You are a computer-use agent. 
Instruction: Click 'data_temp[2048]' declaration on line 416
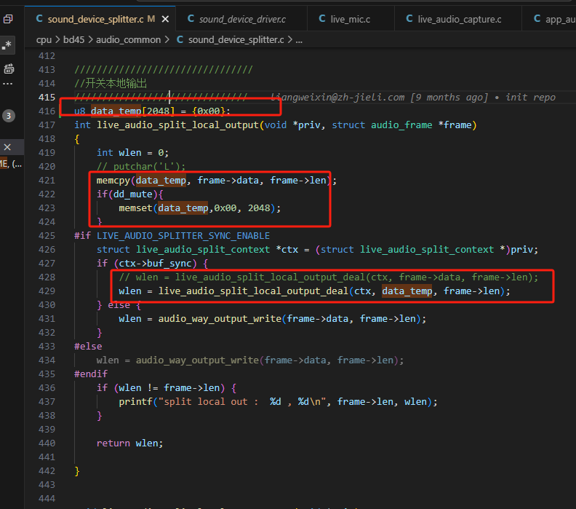[x=132, y=111]
